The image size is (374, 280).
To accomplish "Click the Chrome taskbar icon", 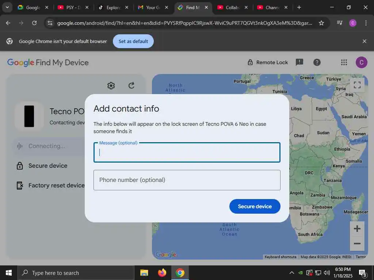I will (x=180, y=273).
